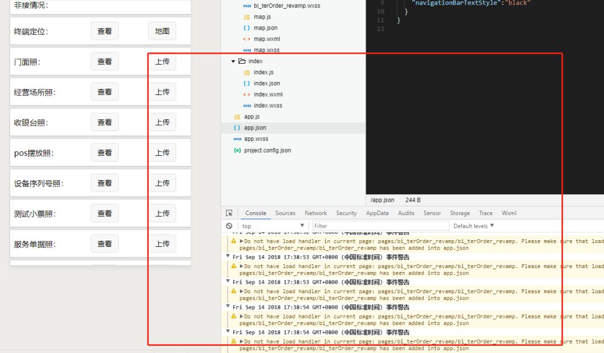Switch to the Sources tab
Screen dimensions: 604x353
coord(285,213)
